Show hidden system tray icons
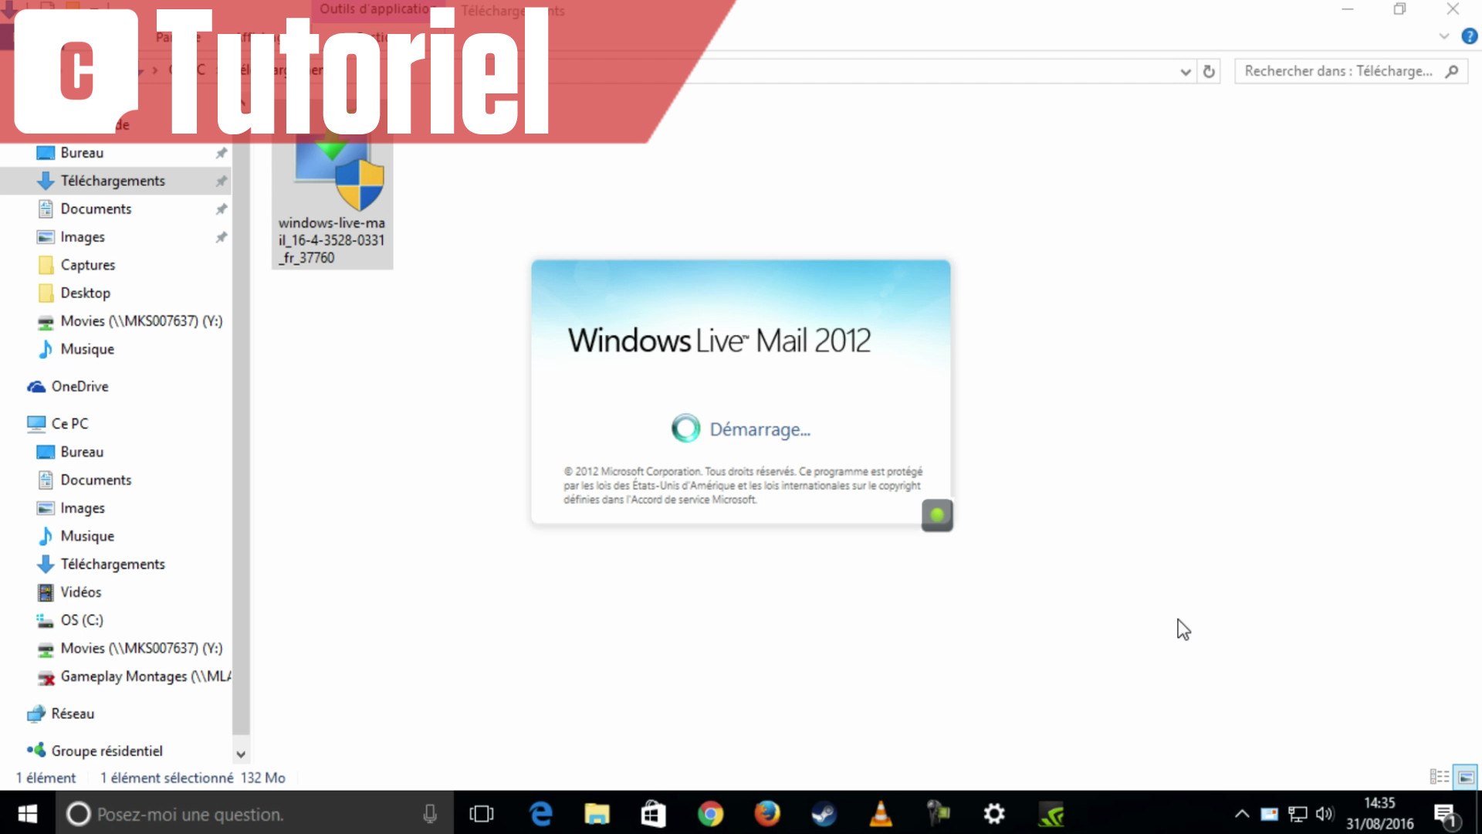This screenshot has height=834, width=1482. [1241, 814]
